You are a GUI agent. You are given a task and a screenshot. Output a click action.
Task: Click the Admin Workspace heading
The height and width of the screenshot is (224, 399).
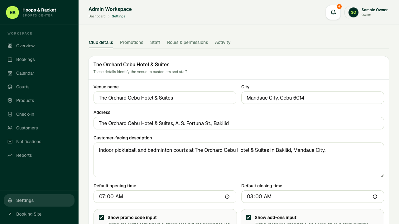(110, 9)
